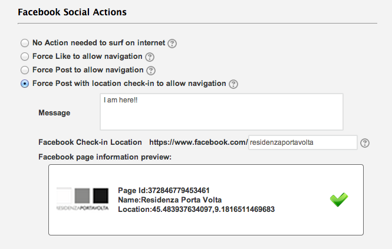Click the green checkmark validation icon
Viewport: 392px width, 249px height.
pos(339,200)
